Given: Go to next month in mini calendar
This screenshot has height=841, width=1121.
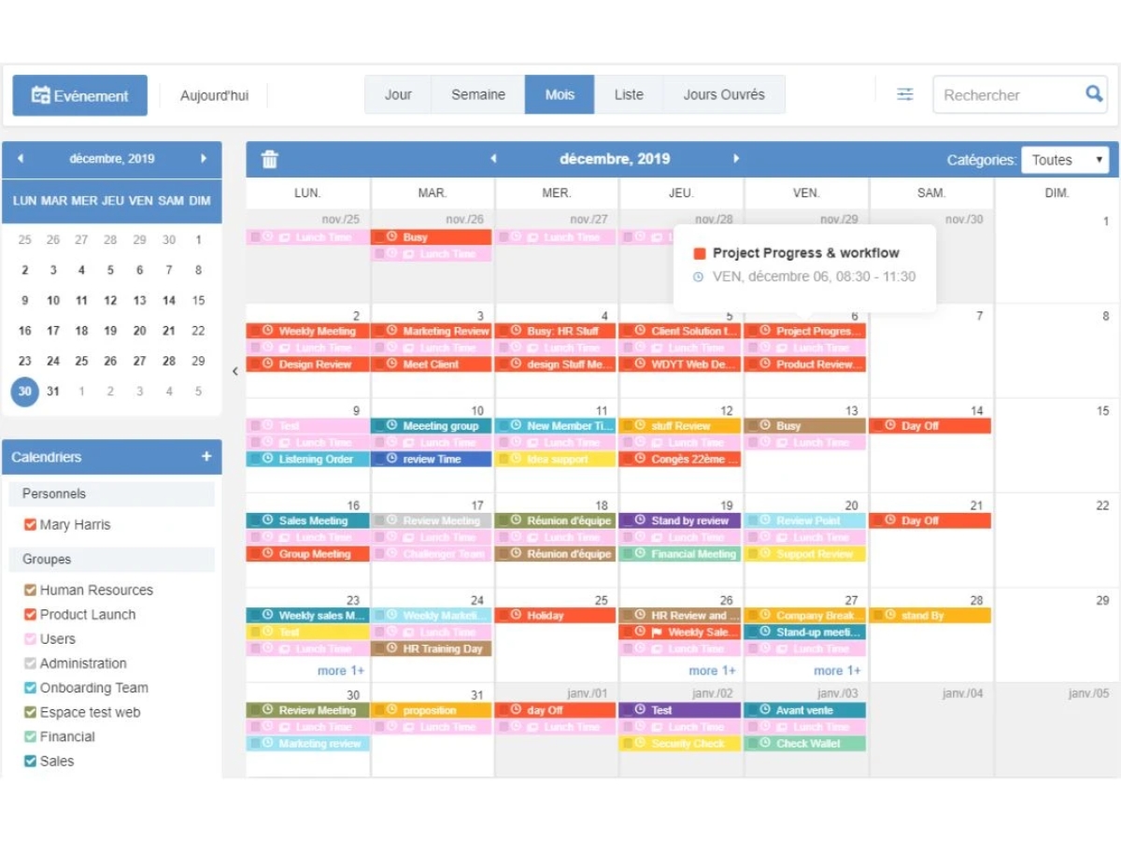Looking at the screenshot, I should coord(204,159).
